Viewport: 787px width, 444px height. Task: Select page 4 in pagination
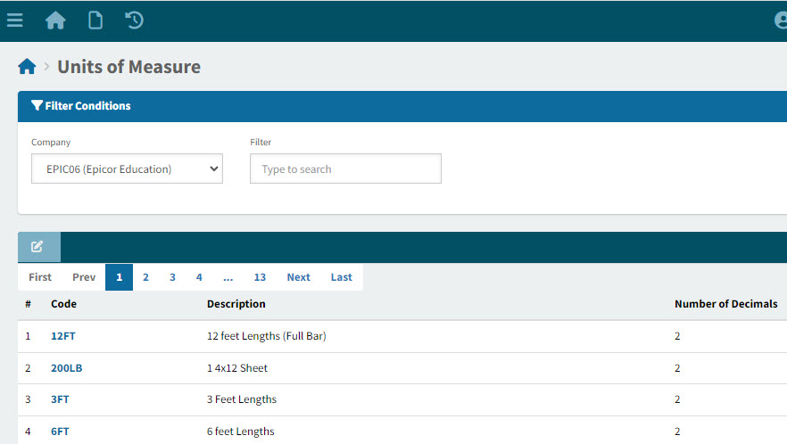pyautogui.click(x=199, y=277)
